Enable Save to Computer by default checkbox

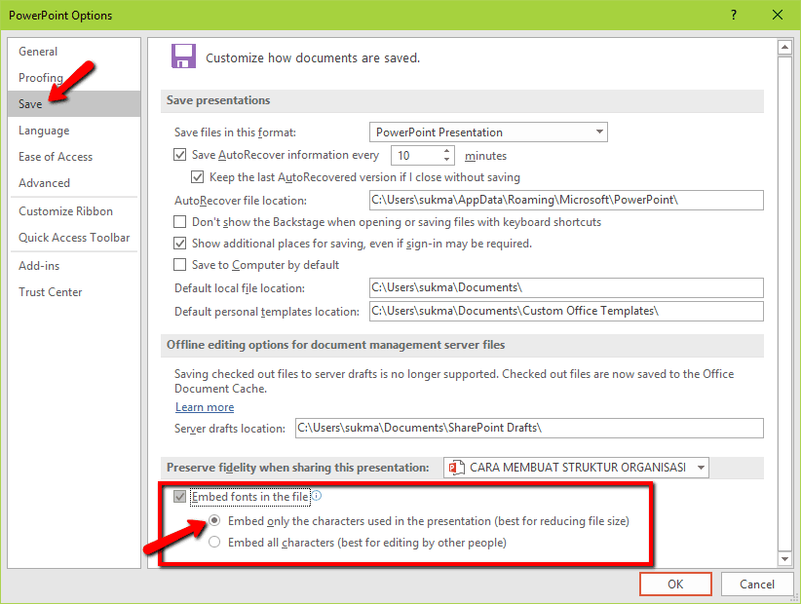tap(180, 264)
